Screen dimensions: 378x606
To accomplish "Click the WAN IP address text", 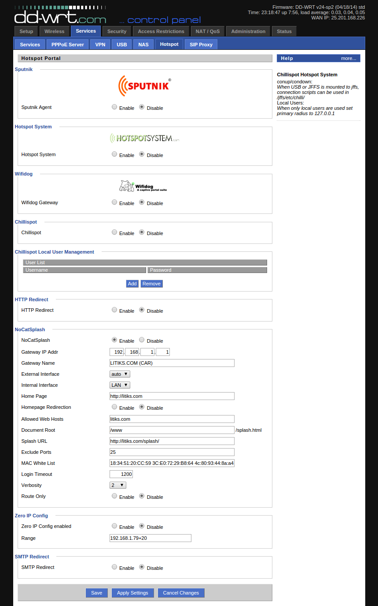I will pos(338,18).
